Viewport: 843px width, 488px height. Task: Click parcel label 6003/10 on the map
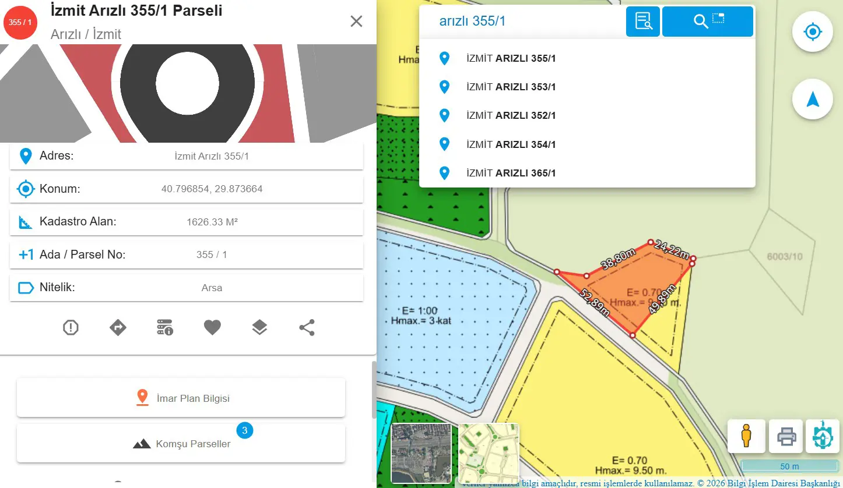tap(785, 256)
